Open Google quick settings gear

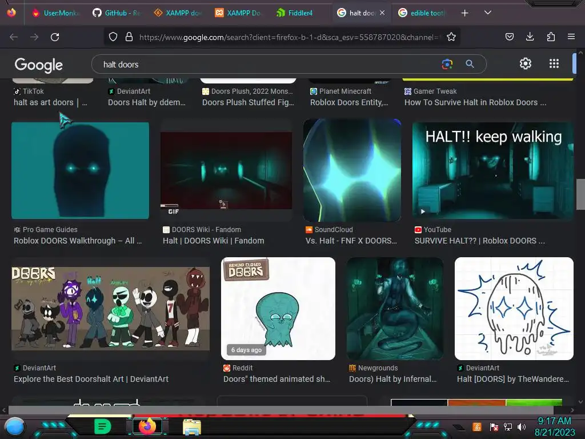point(526,64)
